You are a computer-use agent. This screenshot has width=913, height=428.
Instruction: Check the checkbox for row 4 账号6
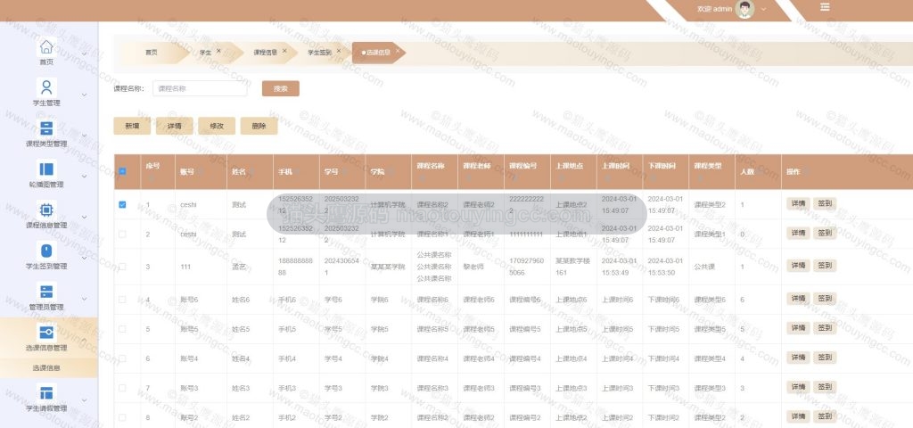tap(122, 300)
